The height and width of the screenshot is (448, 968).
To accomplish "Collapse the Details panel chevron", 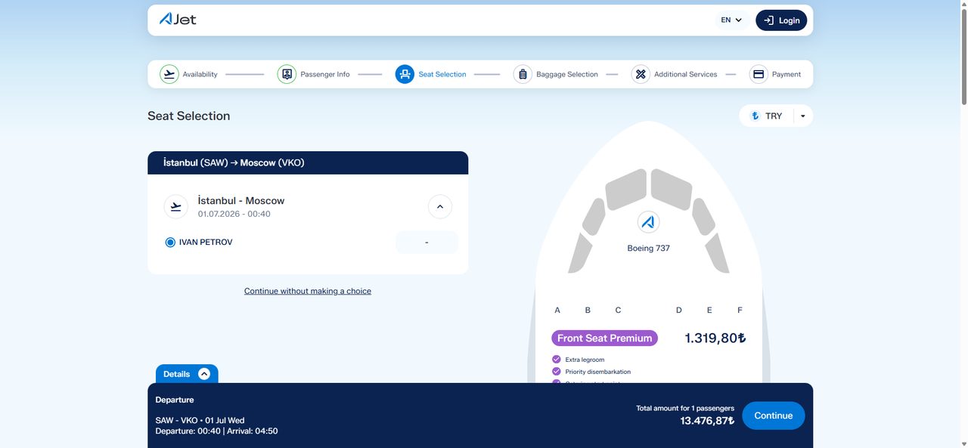I will point(204,374).
